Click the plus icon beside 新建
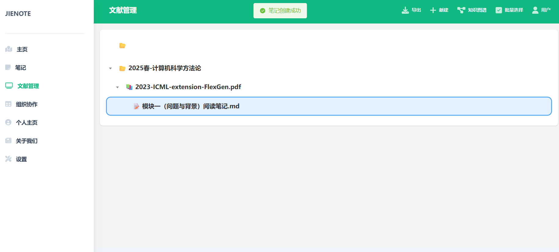 coord(433,10)
